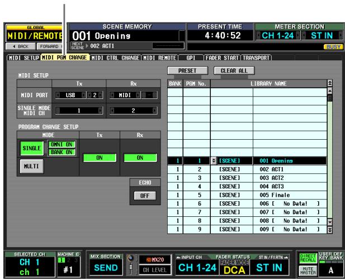345x280 pixels.
Task: Click knob and fader icon in mix section
Action: coord(131,264)
